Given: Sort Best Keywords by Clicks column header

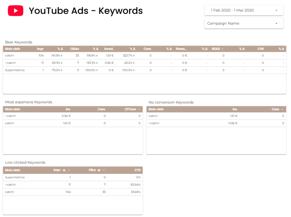Looking at the screenshot, I should pos(74,49).
